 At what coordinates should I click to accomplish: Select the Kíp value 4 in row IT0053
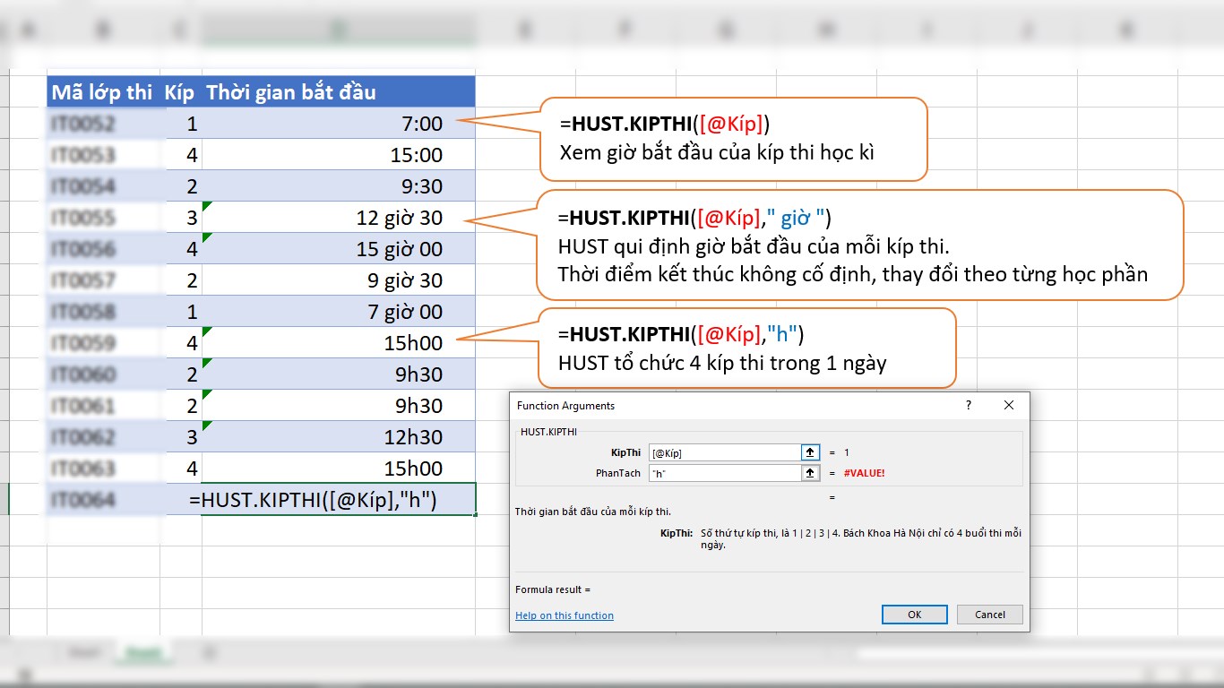180,155
